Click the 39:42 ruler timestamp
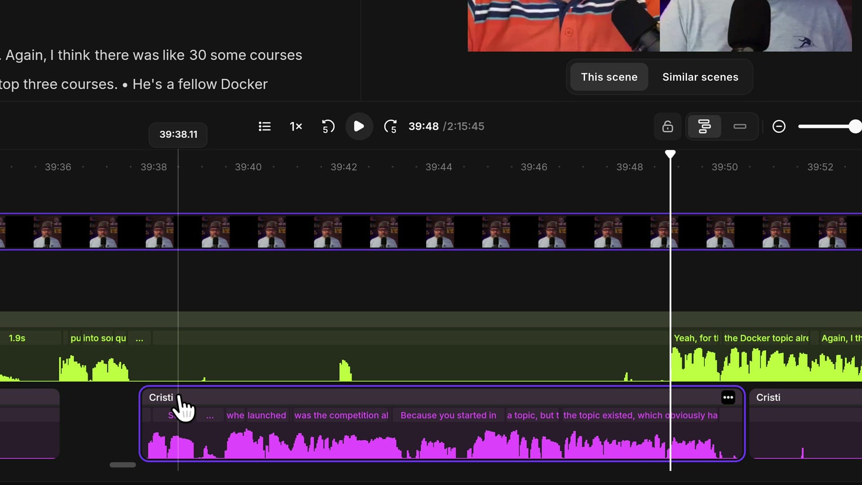 click(343, 167)
